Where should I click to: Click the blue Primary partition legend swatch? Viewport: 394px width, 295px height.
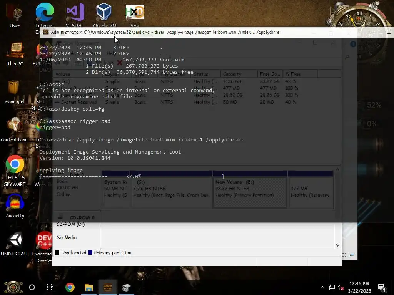(90, 252)
